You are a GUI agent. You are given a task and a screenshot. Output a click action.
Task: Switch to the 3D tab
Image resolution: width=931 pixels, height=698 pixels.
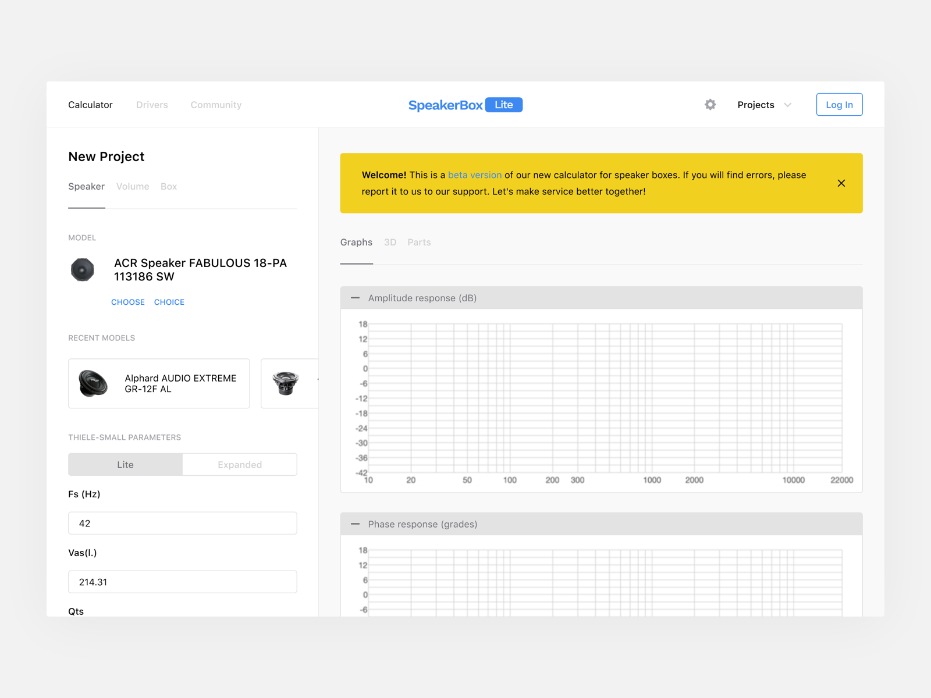pos(390,243)
